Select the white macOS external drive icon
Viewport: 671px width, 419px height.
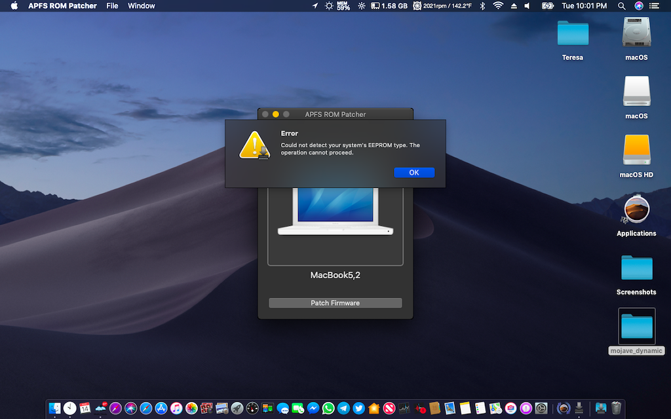point(636,91)
